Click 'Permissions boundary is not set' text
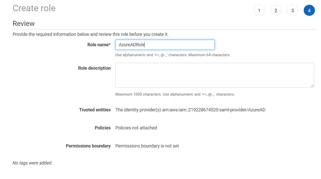The width and height of the screenshot is (321, 179). [147, 146]
